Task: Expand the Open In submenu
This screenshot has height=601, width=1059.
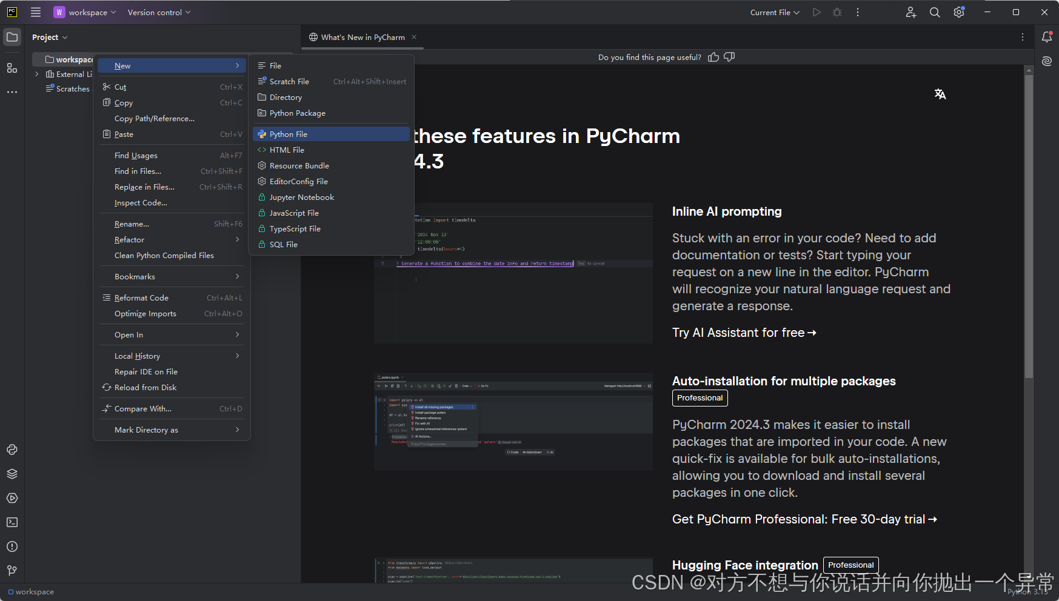Action: (172, 335)
